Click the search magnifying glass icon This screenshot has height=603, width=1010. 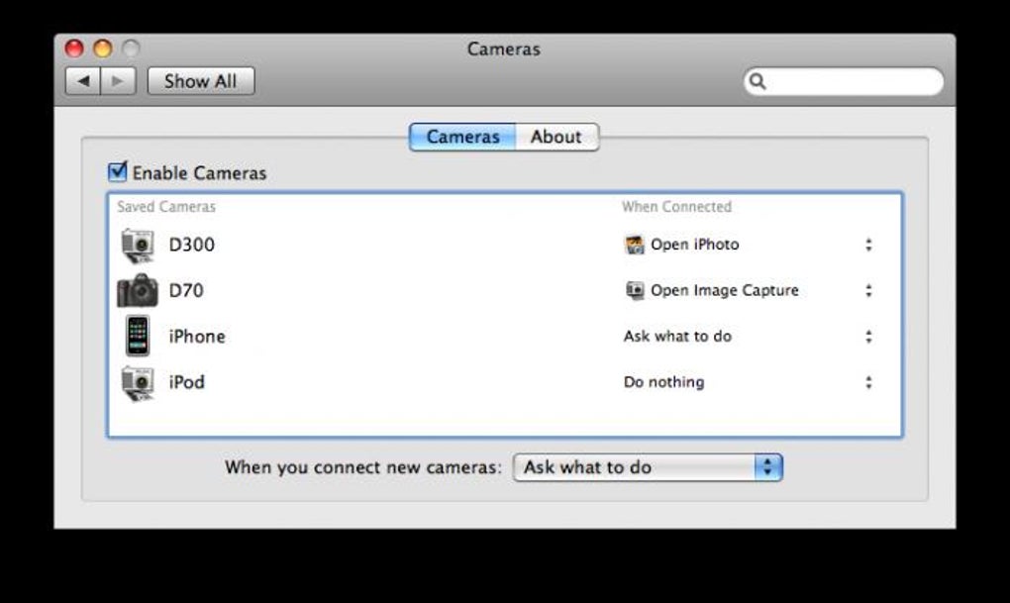(x=757, y=82)
